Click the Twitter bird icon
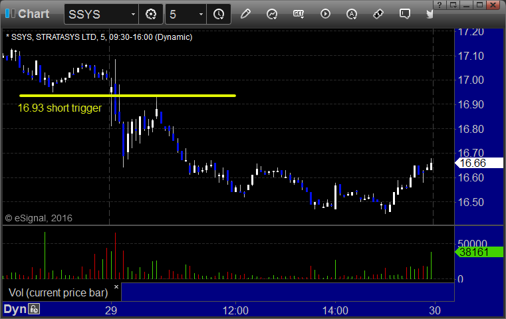The height and width of the screenshot is (319, 506). tap(430, 14)
